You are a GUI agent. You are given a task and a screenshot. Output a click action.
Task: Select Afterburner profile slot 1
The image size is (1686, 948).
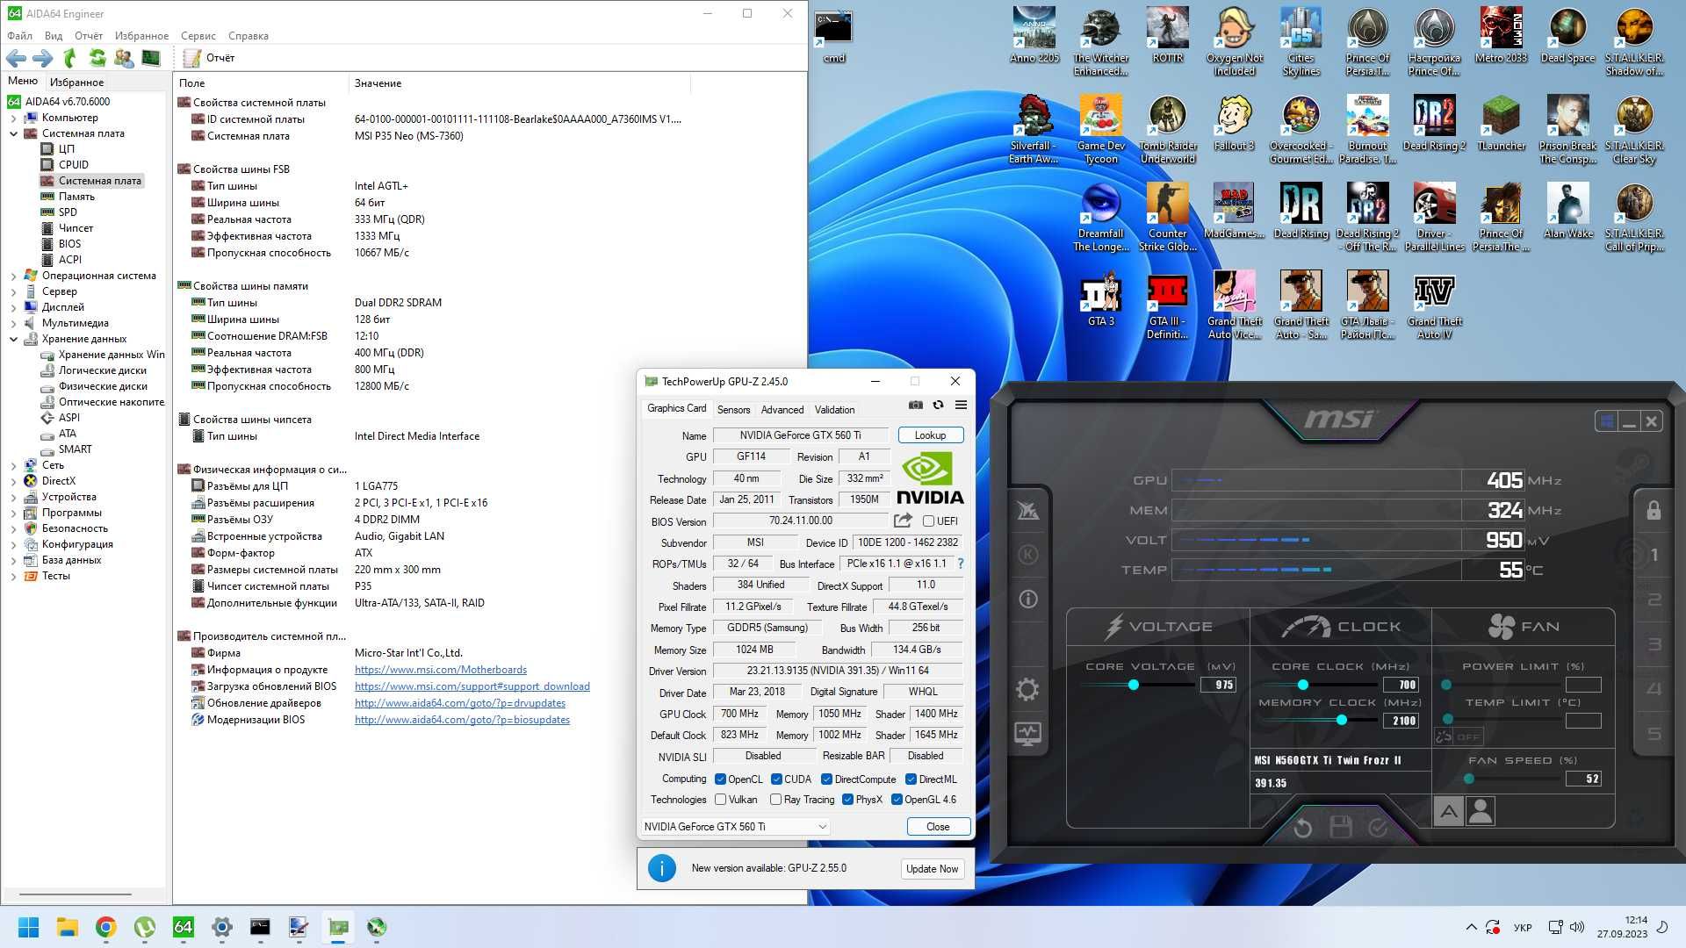pos(1654,555)
